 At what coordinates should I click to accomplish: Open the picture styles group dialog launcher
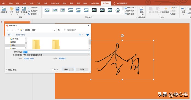pyautogui.click(x=136, y=17)
